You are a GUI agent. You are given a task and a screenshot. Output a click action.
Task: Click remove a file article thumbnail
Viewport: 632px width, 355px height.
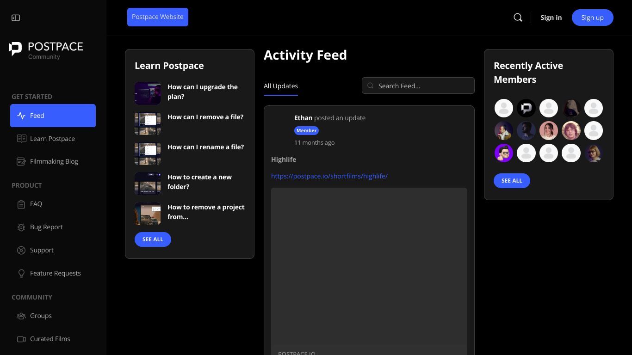(x=148, y=123)
